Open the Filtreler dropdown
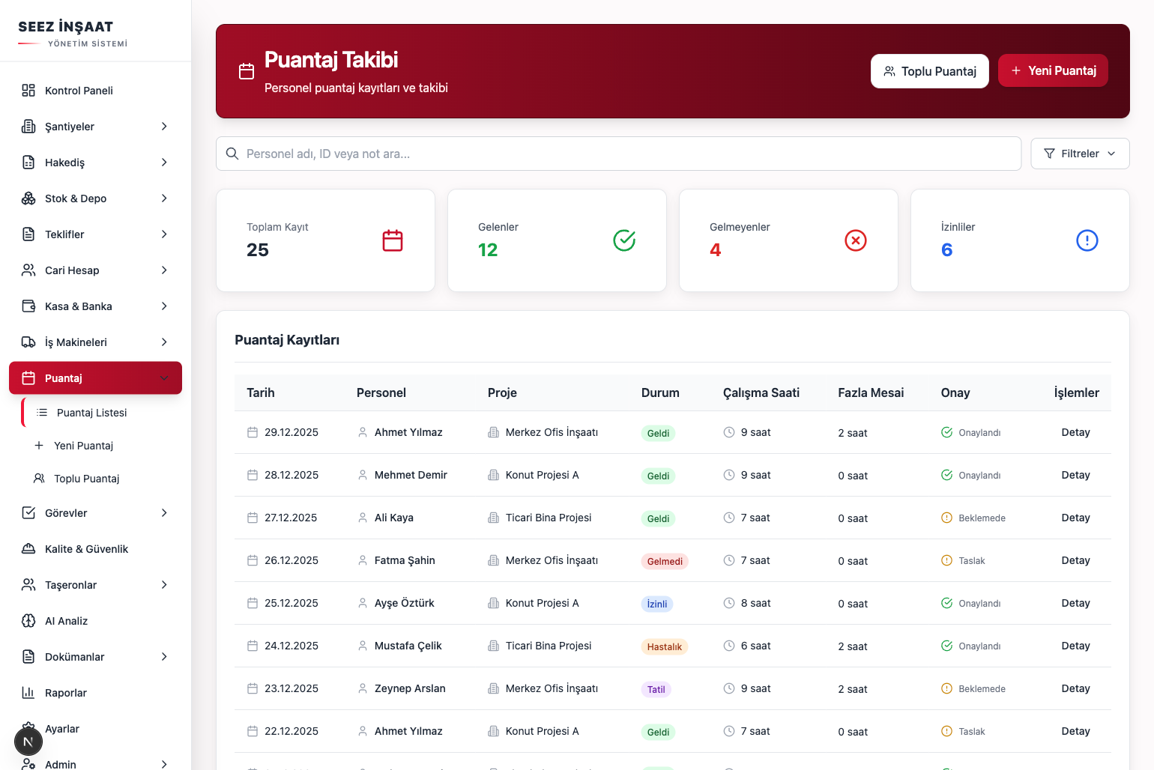1154x770 pixels. point(1080,154)
